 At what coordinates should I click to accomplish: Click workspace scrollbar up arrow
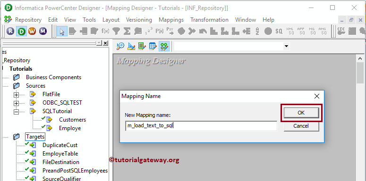click(x=360, y=58)
